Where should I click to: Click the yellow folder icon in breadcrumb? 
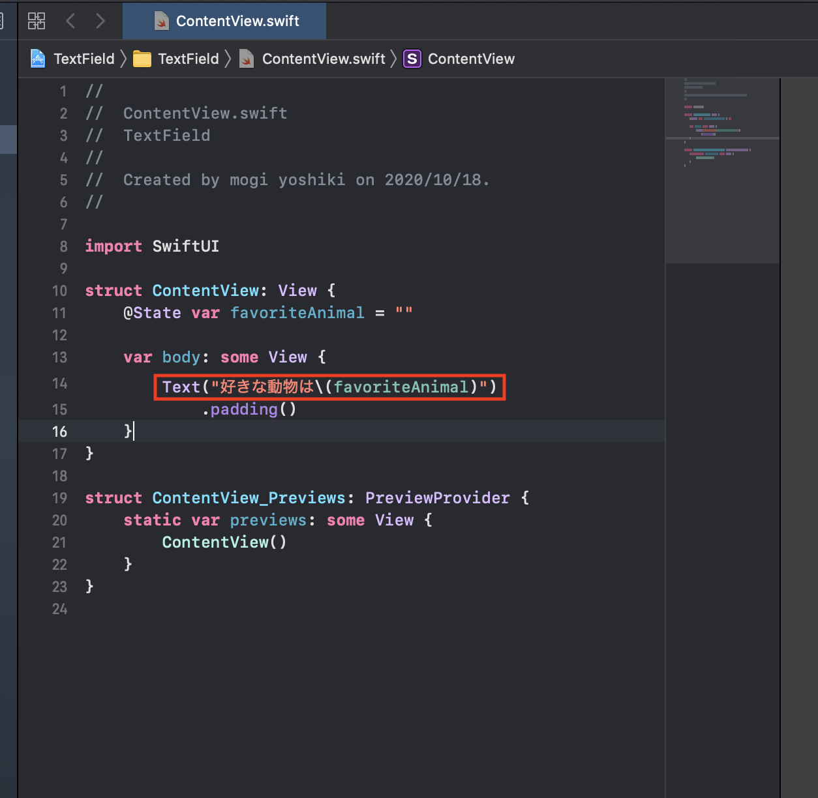[x=142, y=59]
